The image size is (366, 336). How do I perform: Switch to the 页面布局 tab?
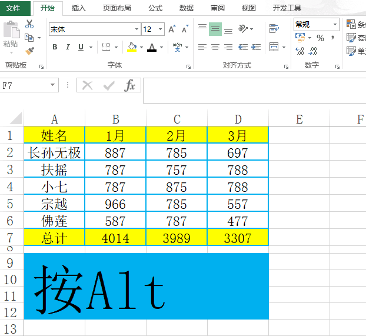coord(117,8)
